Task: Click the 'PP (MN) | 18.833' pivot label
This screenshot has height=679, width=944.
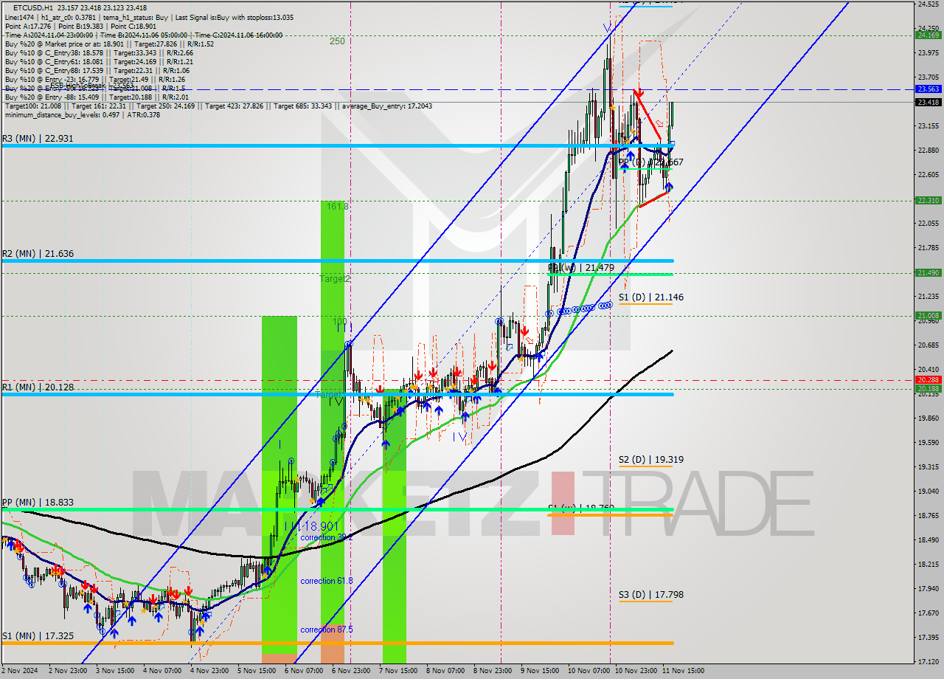Action: pos(37,502)
